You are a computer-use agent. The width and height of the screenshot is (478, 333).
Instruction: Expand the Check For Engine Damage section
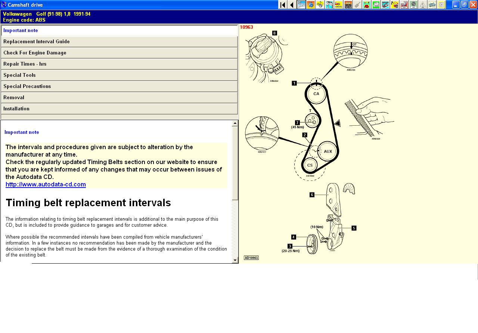point(119,53)
